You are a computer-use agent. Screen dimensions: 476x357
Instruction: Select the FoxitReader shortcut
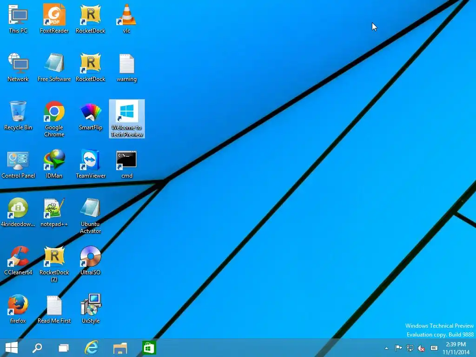(x=54, y=19)
